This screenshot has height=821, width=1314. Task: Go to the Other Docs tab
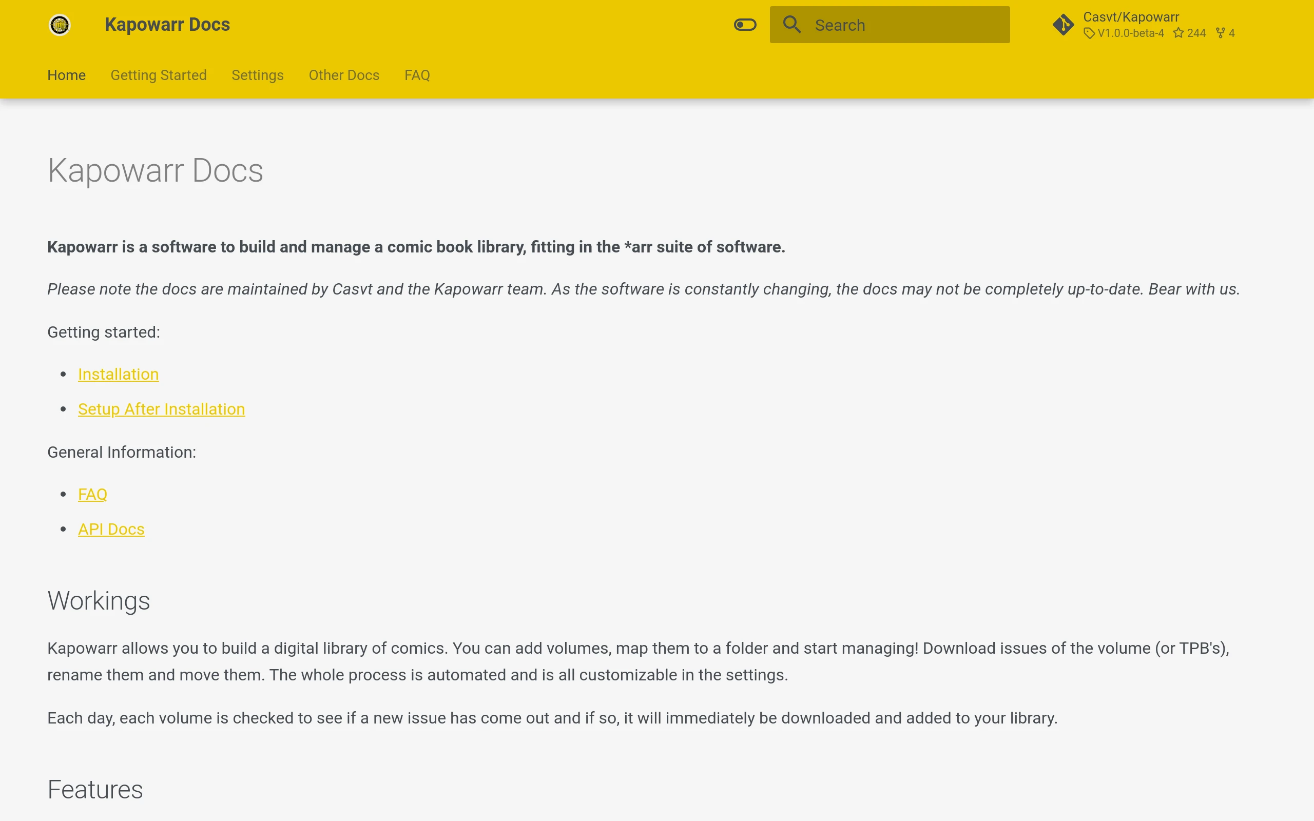coord(344,75)
